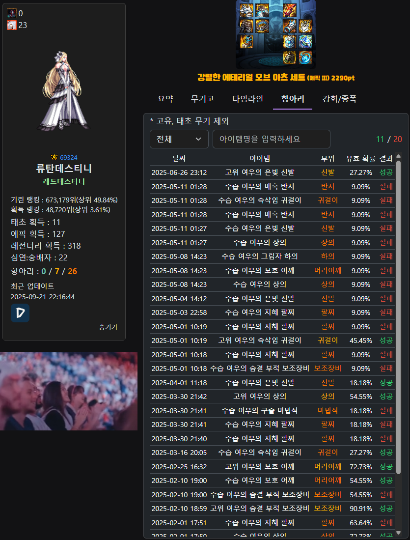This screenshot has width=410, height=540.
Task: Click the 숨기기 link in profile card
Action: [x=108, y=327]
